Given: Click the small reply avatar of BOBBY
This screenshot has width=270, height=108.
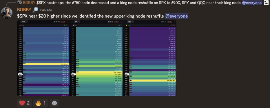Looking at the screenshot, I should 19,3.
